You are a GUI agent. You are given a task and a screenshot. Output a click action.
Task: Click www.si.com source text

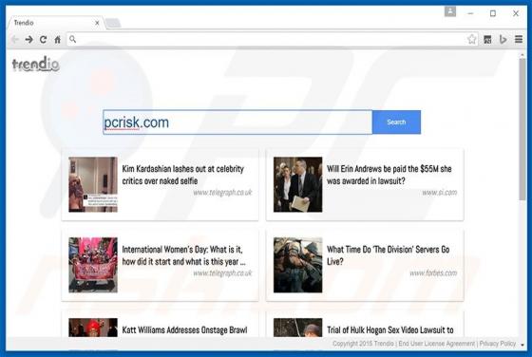click(439, 193)
